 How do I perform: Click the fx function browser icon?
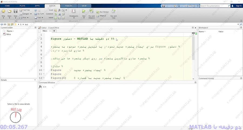click(40, 87)
